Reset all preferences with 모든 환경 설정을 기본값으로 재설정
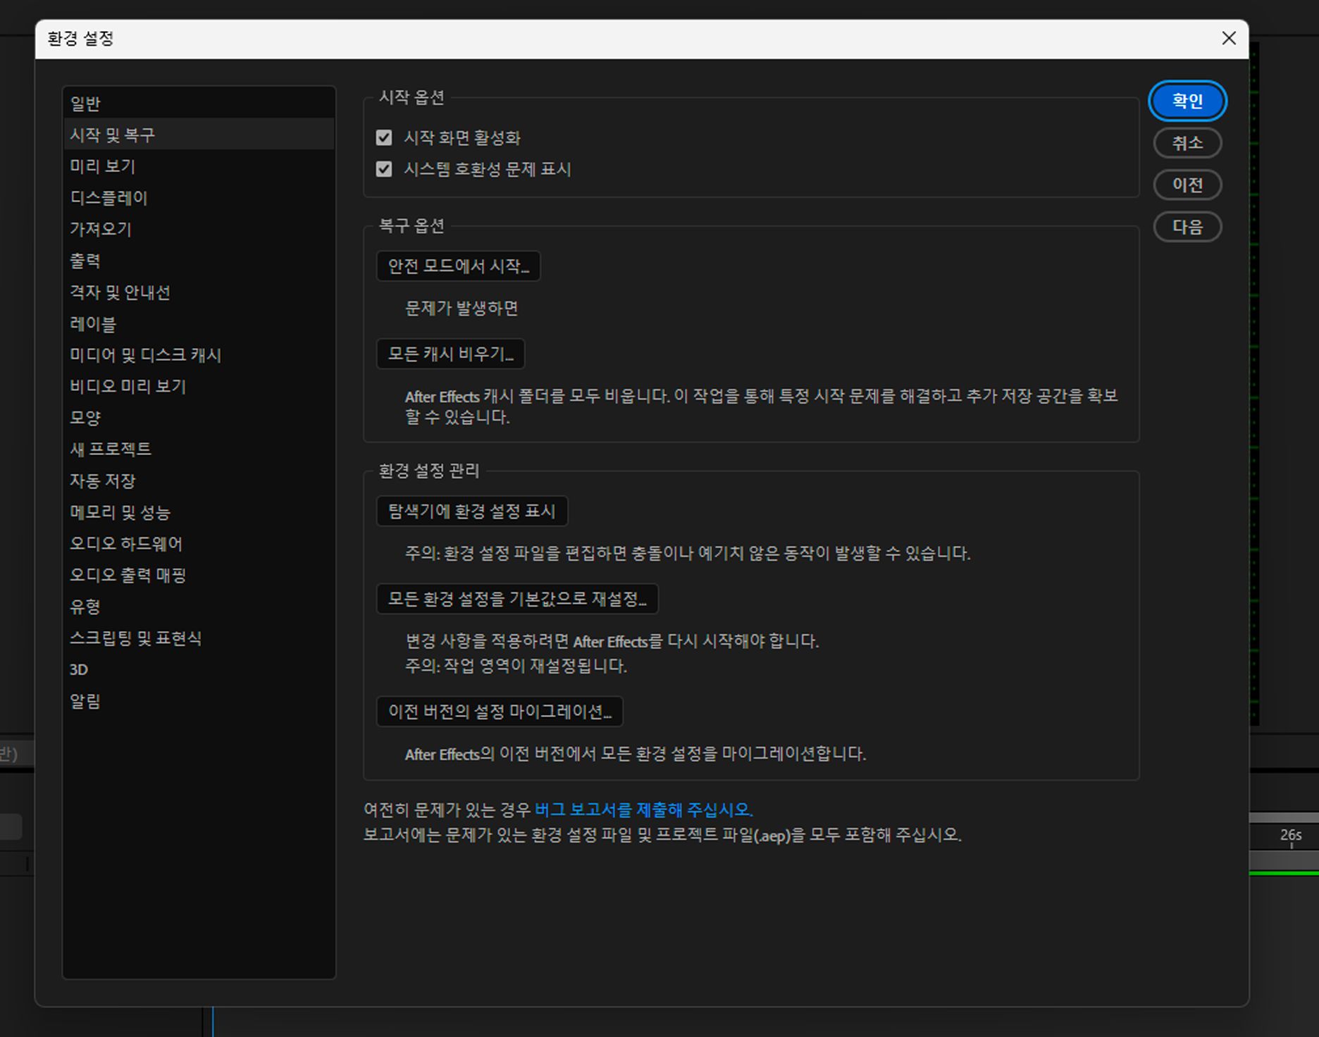Screen dimensions: 1319x1037 coord(516,600)
